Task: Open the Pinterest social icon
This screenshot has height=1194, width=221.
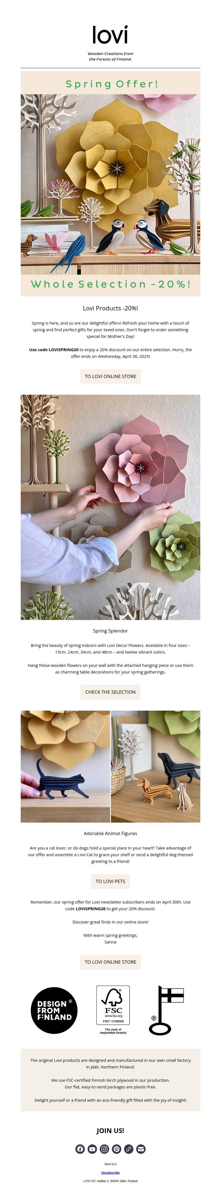Action: tap(117, 1149)
